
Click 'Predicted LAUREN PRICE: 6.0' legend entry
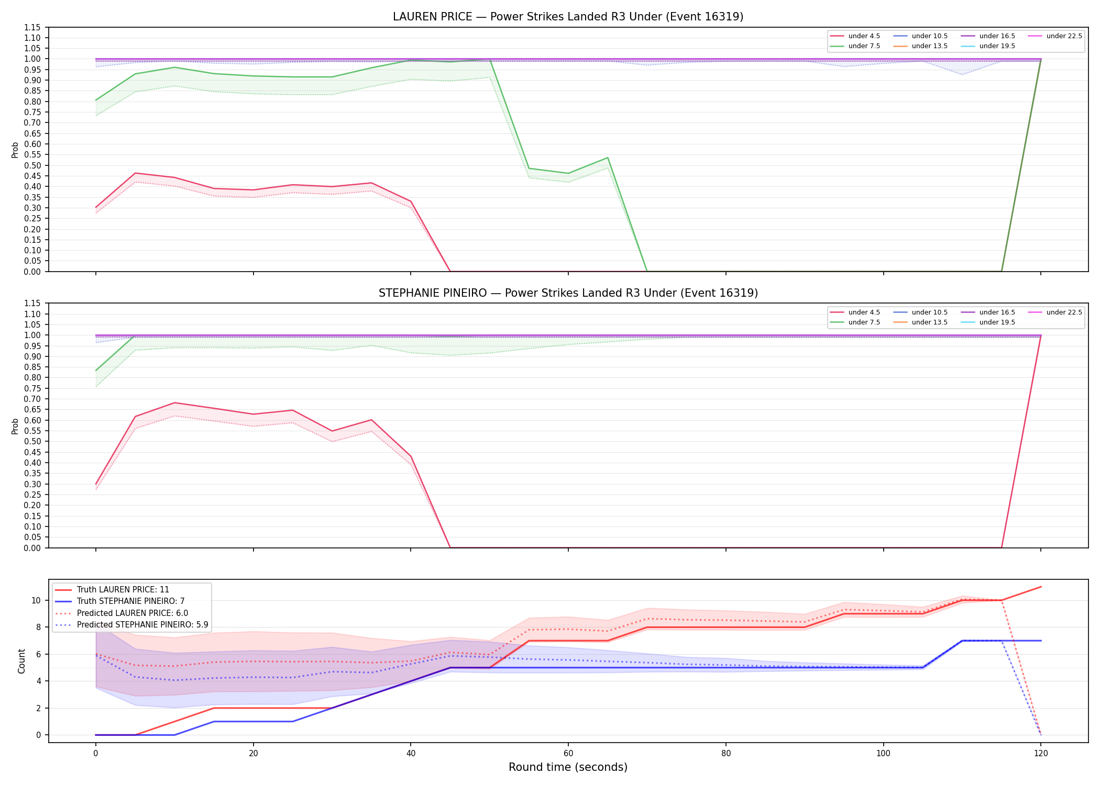122,613
